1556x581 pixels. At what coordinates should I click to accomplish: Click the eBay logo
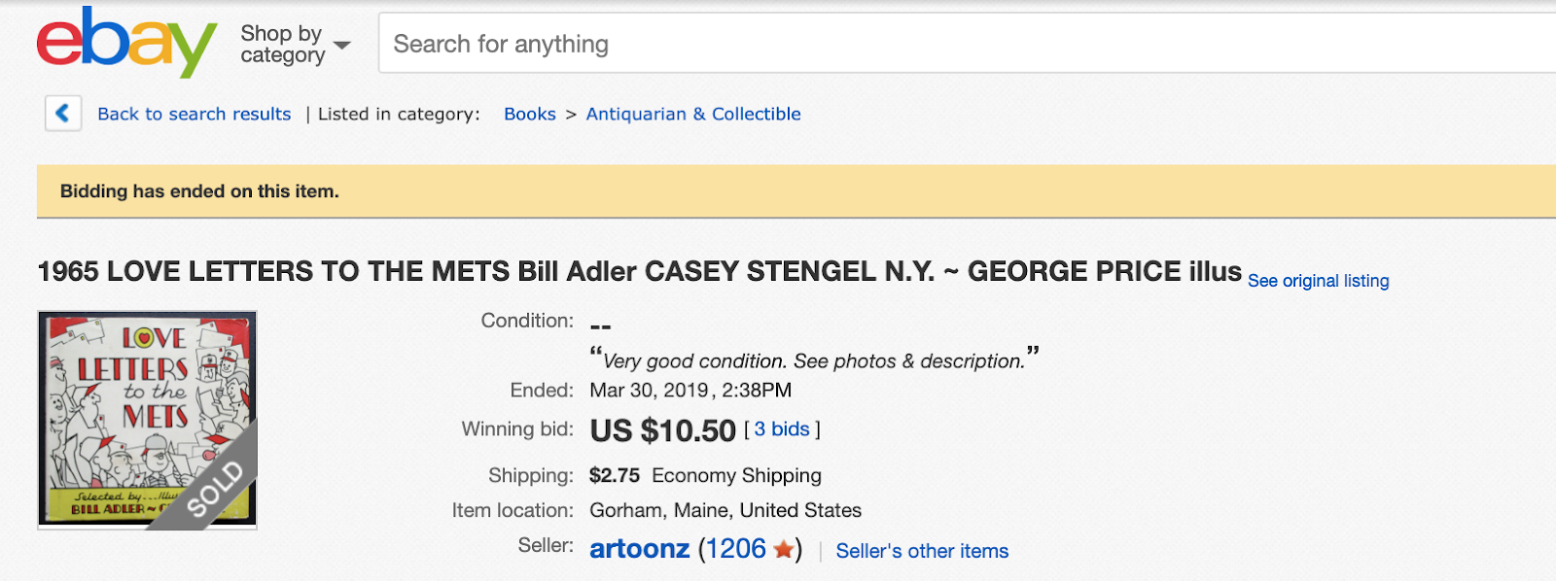126,43
